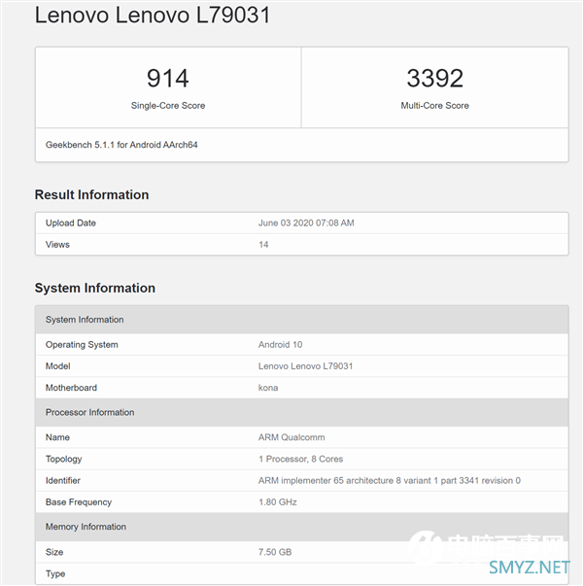Click the 'Processor Information' table header
Screen dimensions: 583x586
pos(302,412)
